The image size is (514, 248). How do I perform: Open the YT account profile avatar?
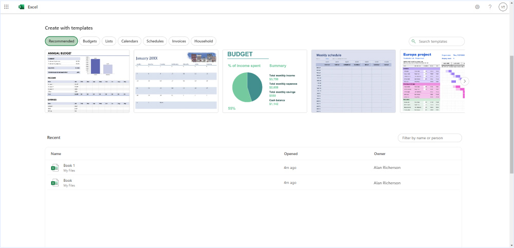click(x=503, y=7)
